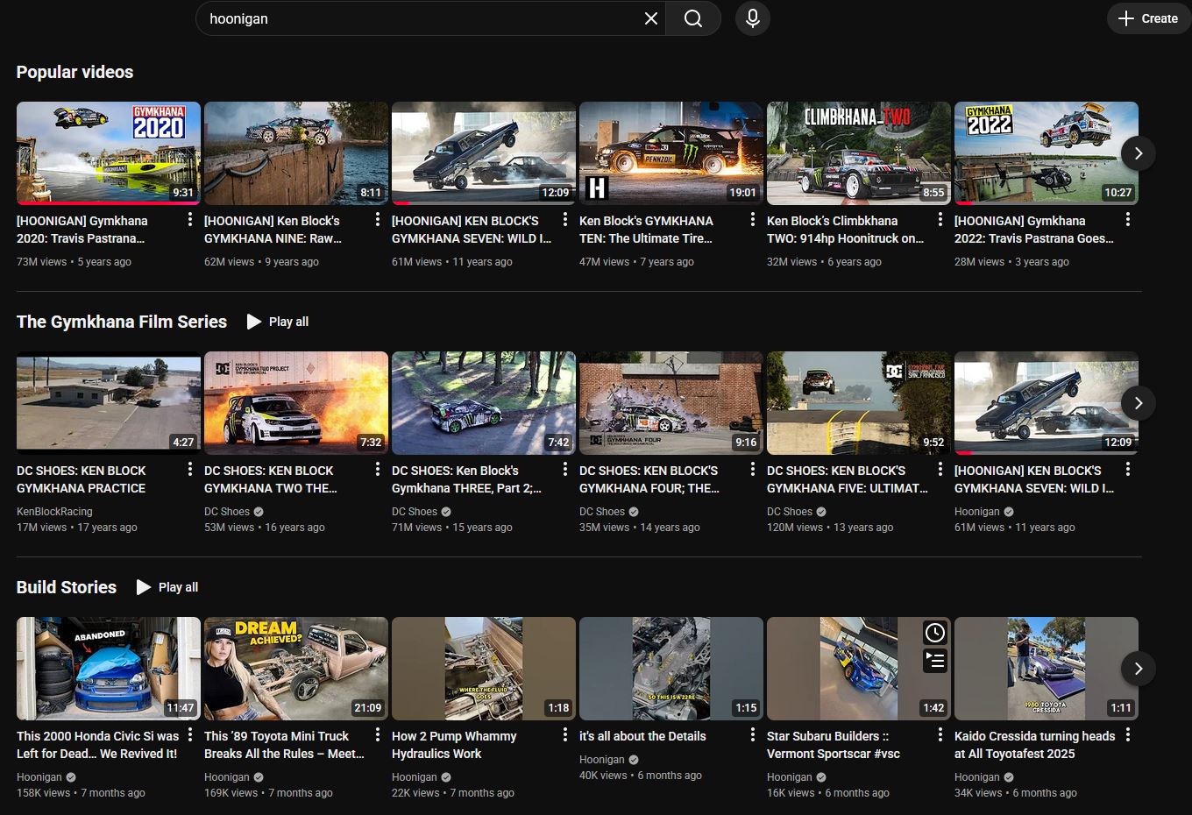Add Star Subaru Builders video to queue

coord(935,660)
